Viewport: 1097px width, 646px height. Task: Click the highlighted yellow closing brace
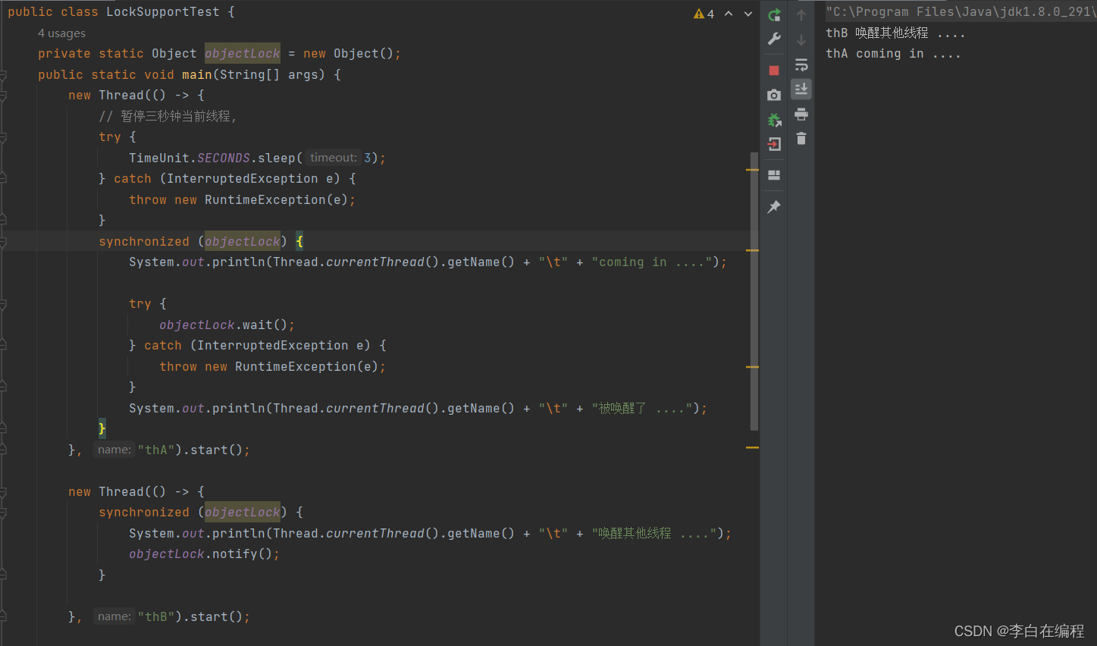(x=102, y=428)
